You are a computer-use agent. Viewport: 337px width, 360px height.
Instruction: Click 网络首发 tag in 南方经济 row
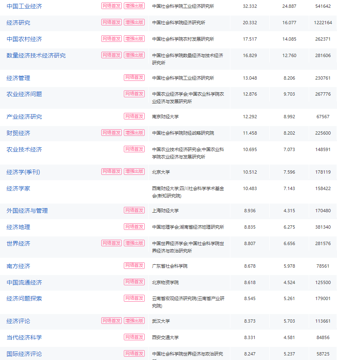tap(134, 266)
